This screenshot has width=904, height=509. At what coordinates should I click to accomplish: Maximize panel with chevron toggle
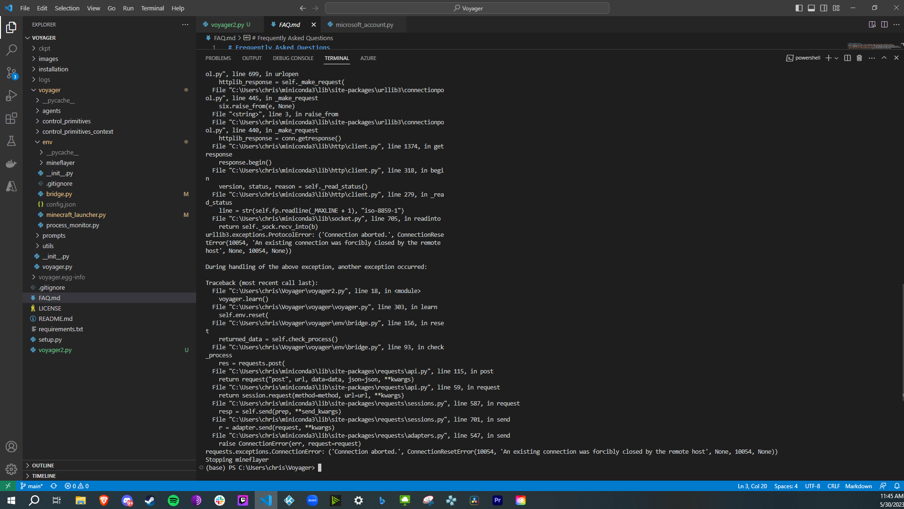(883, 58)
